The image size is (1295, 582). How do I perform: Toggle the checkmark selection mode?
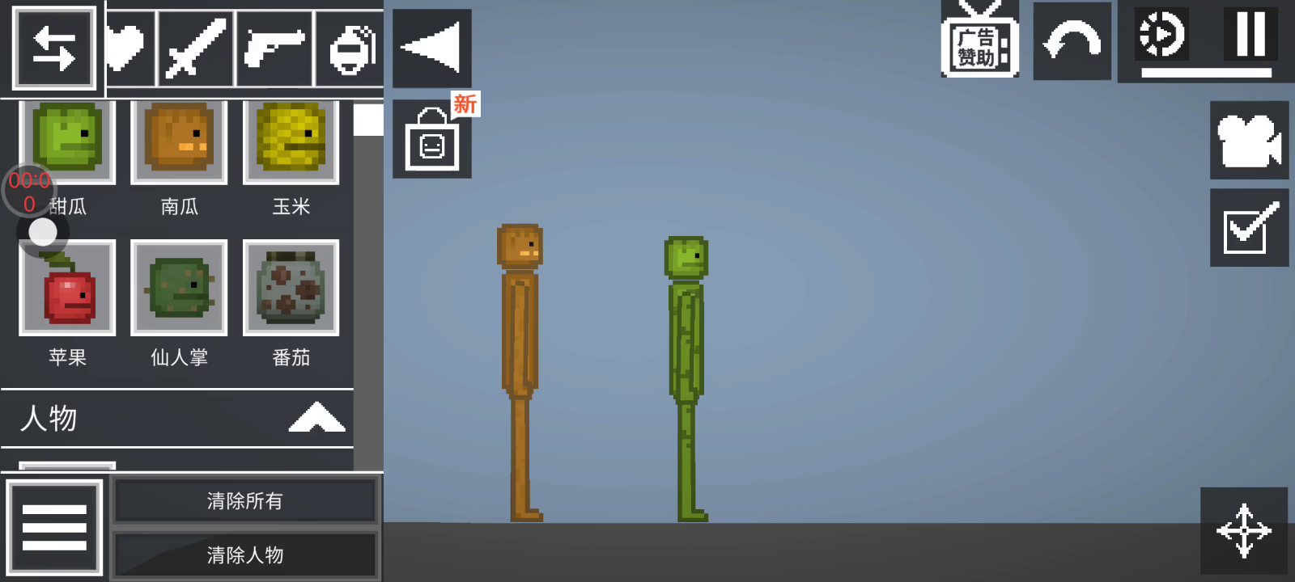coord(1249,228)
